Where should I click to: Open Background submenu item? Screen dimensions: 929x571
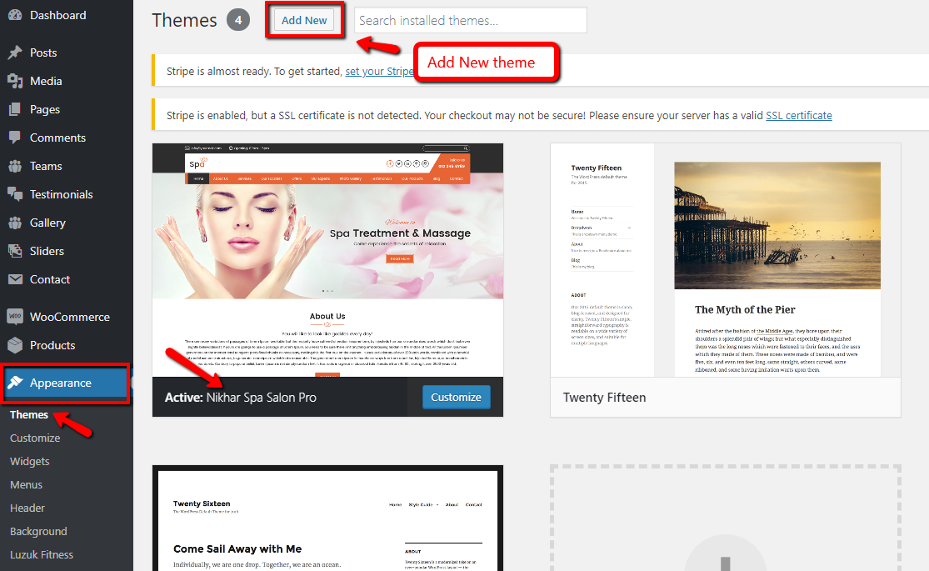(x=38, y=531)
